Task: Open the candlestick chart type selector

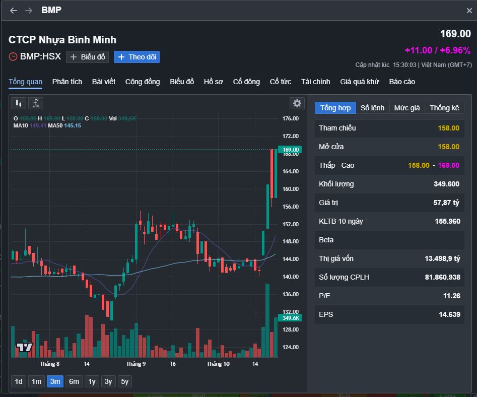Action: coord(19,103)
